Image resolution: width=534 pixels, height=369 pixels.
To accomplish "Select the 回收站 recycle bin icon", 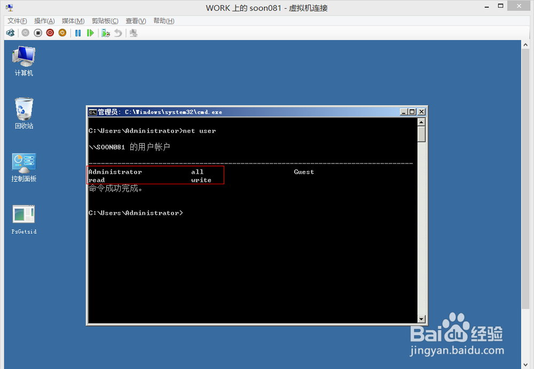I will [24, 113].
